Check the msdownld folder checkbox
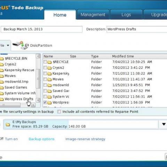Viewport: 167px width, 167px height. (x=45, y=85)
